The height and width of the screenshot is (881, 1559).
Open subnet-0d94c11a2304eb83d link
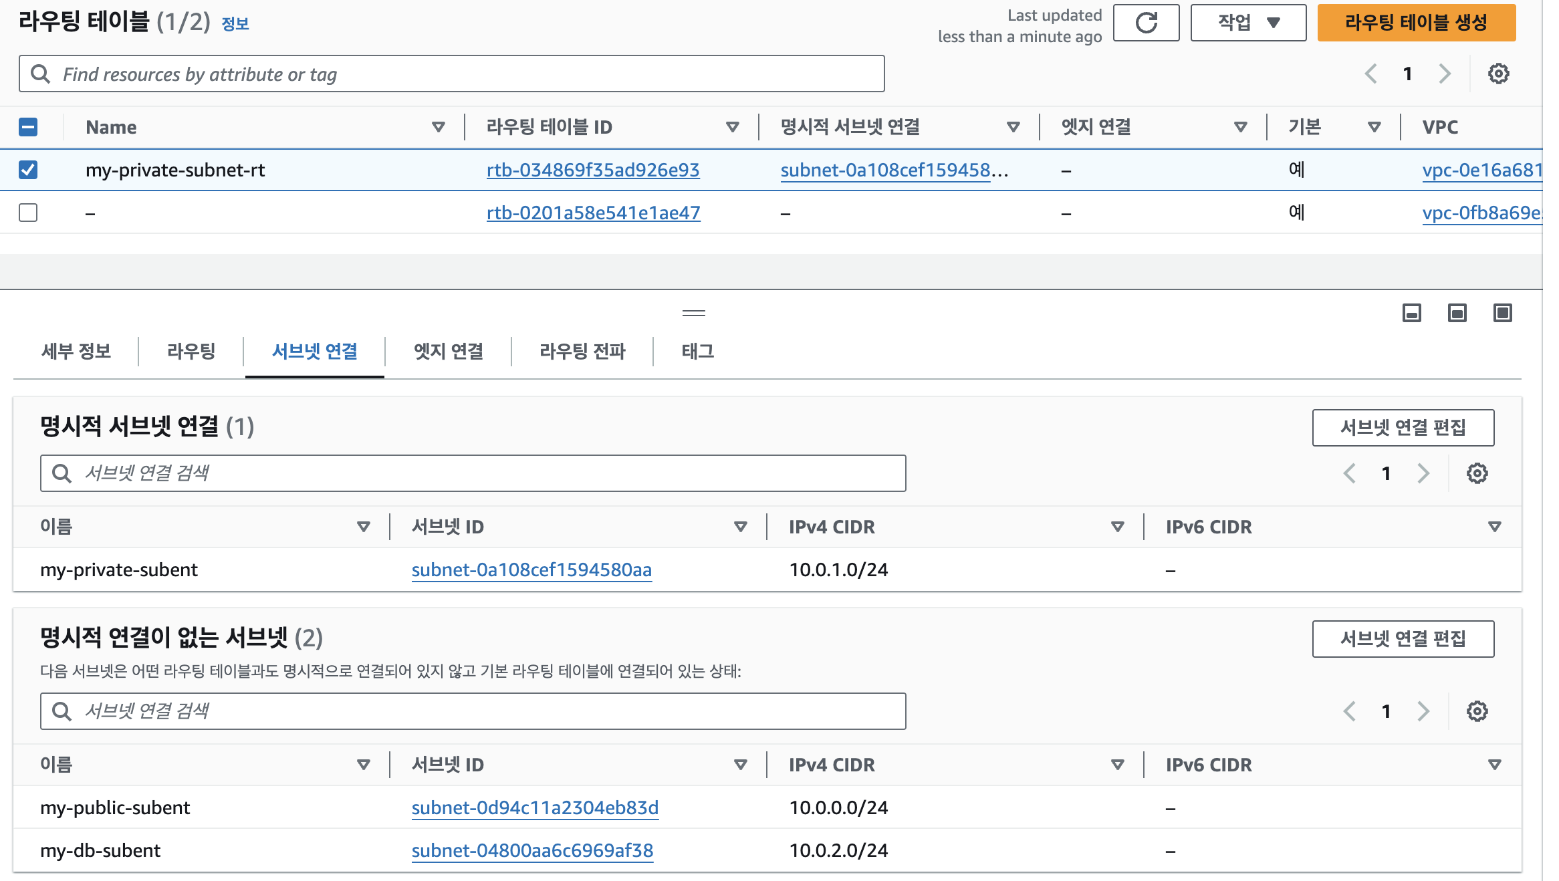[535, 807]
